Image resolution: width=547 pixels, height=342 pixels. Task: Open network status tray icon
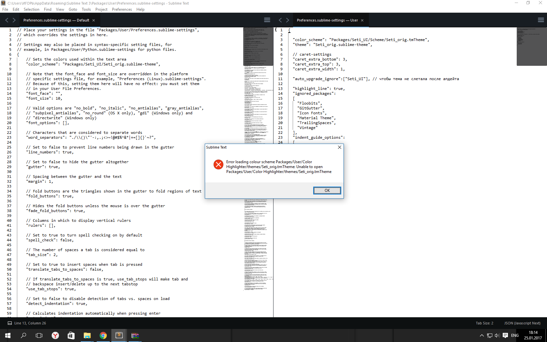(x=489, y=335)
